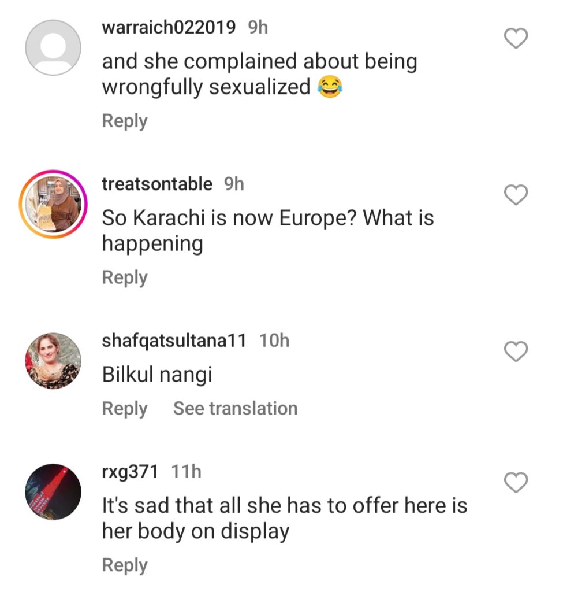This screenshot has width=563, height=592.
Task: Select the 'So Karachi is now Europe' comment text
Action: tap(268, 231)
